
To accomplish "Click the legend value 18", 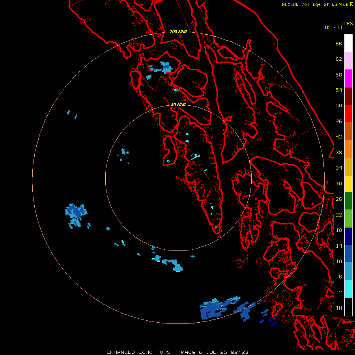I will 339,230.
